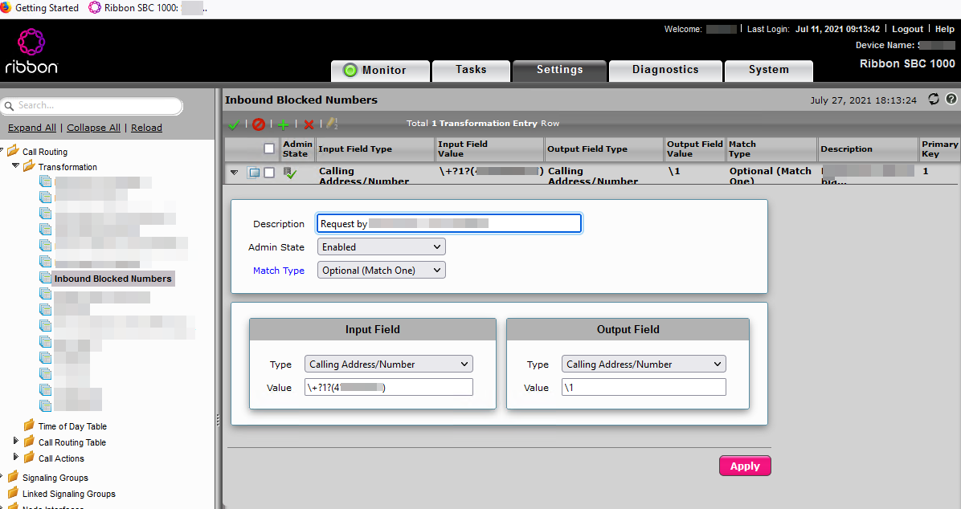Check the transformation entry row checkbox
This screenshot has width=961, height=509.
pyautogui.click(x=269, y=173)
